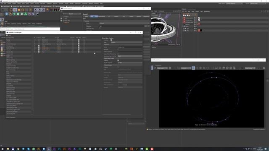Toggle Enabled for the Refractions AOV row
Image resolution: width=269 pixels, height=151 pixels.
(x=39, y=42)
